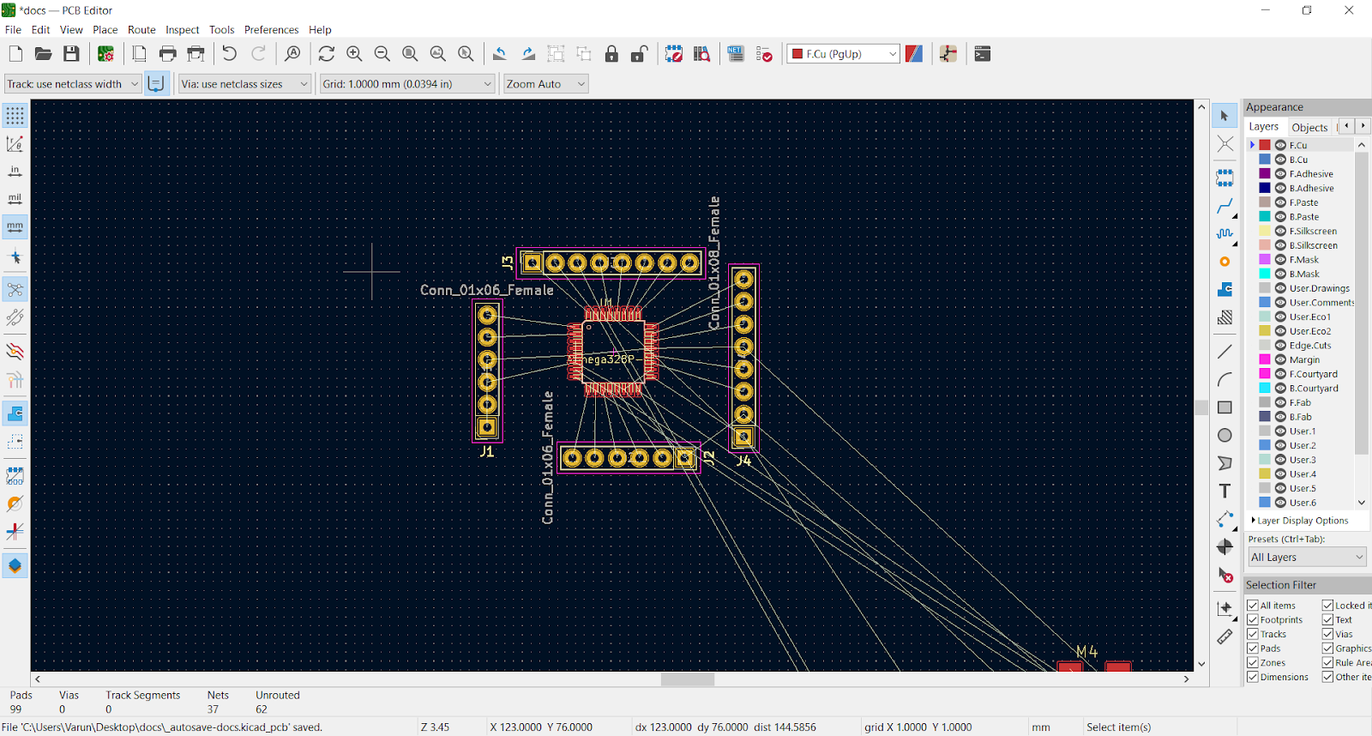Toggle ratsnest display icon
Screen dimensions: 1372x736
(x=15, y=290)
